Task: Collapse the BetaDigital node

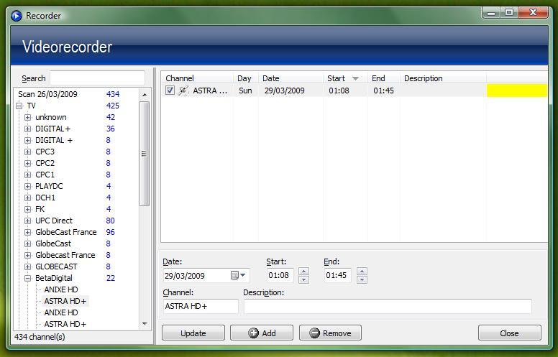Action: coord(28,278)
